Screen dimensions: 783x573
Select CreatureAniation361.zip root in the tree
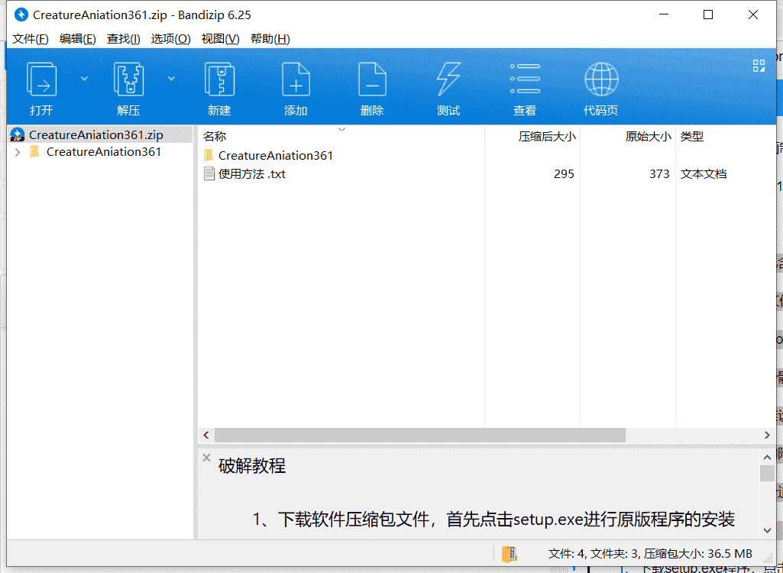click(96, 135)
